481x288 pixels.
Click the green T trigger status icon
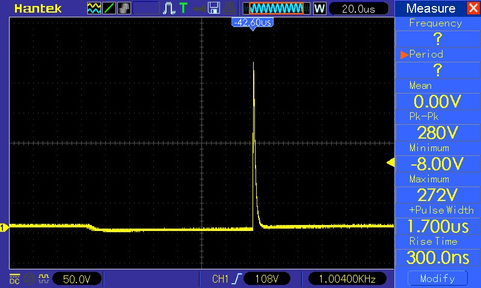point(183,8)
